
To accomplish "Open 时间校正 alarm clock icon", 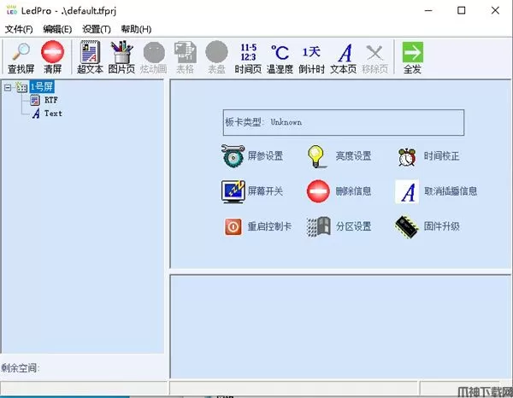I will tap(407, 157).
